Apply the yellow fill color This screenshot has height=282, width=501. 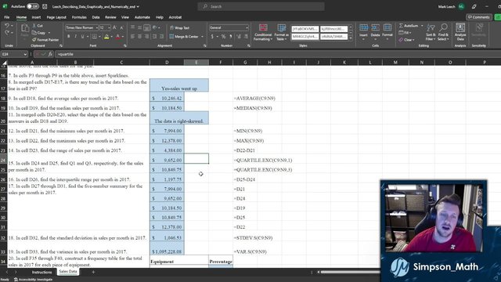point(106,37)
